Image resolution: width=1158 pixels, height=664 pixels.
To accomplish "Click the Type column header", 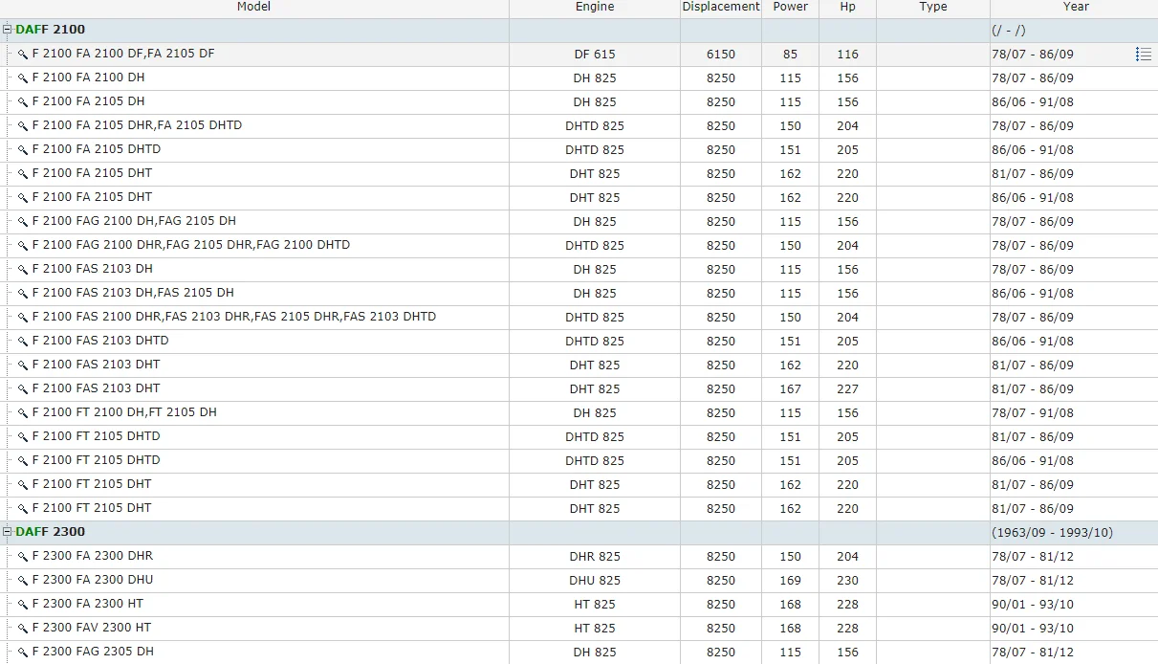I will [x=933, y=7].
